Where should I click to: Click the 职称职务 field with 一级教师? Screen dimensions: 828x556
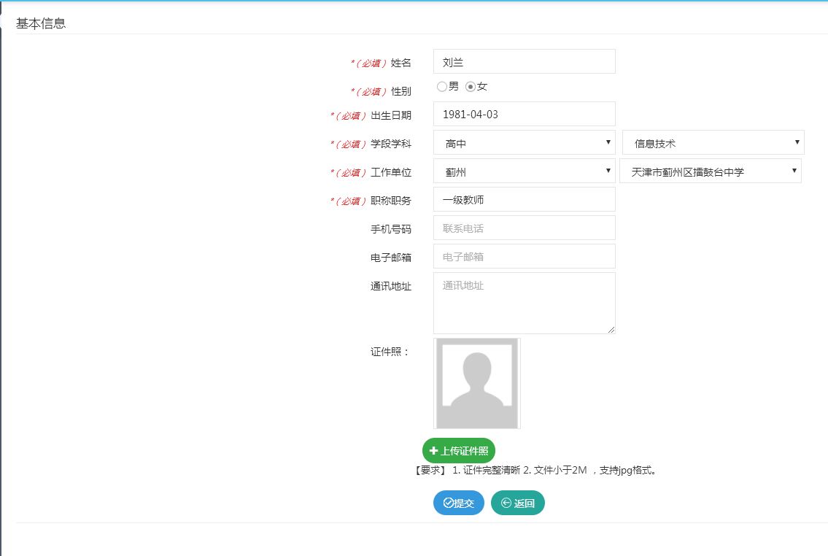click(x=524, y=200)
